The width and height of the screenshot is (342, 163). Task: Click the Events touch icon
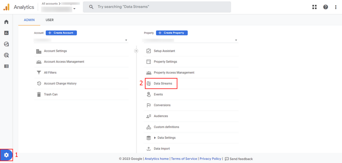click(148, 94)
